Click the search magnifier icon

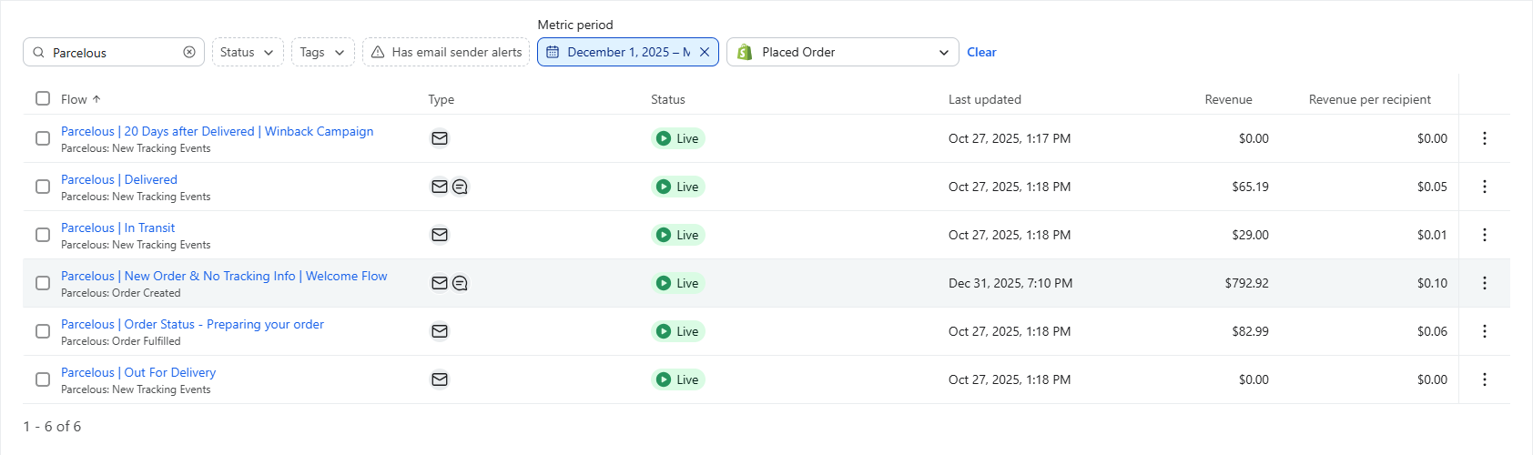coord(38,52)
